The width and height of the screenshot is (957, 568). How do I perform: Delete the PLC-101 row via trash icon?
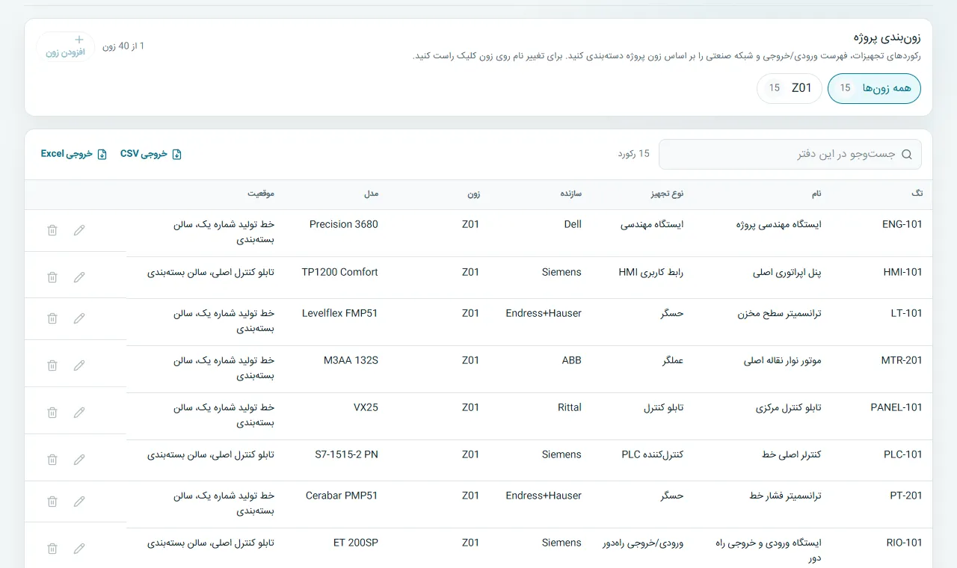click(52, 460)
